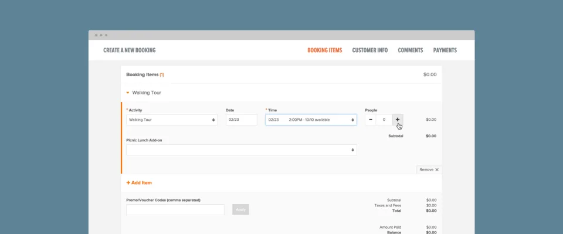The width and height of the screenshot is (563, 234).
Task: Open the Time dropdown 2:00PM slot
Action: point(311,120)
